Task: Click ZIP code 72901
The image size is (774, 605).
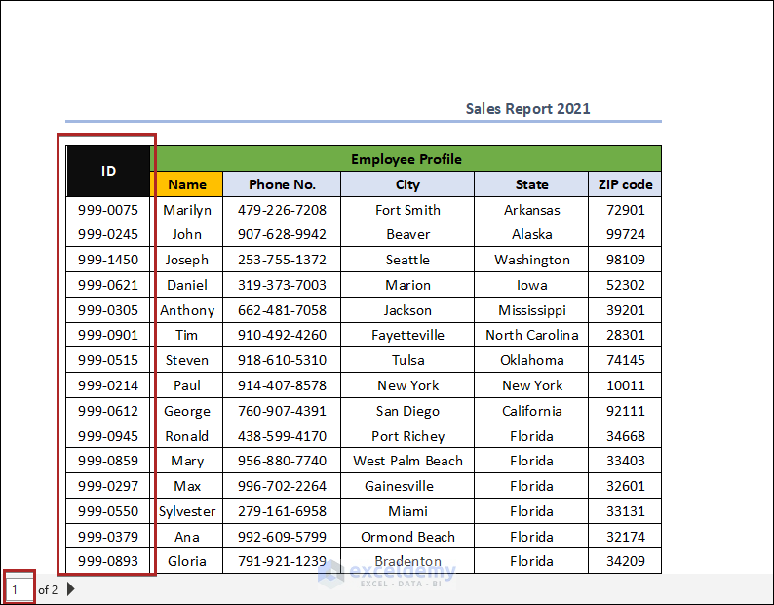Action: tap(625, 210)
